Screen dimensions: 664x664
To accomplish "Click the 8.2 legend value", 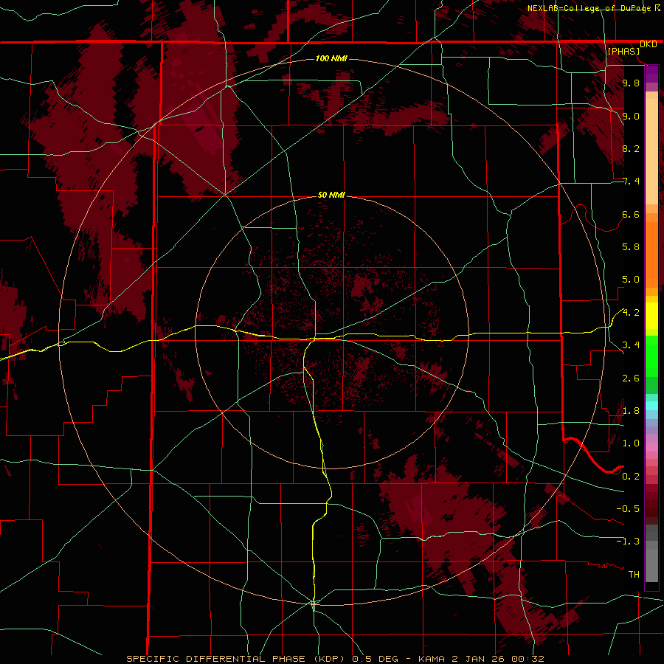I will pos(631,148).
